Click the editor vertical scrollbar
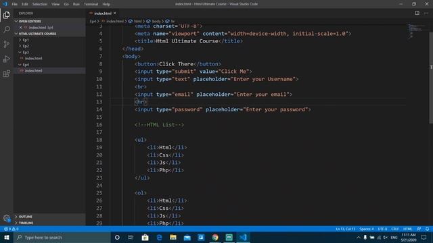433x243 pixels. (x=431, y=78)
